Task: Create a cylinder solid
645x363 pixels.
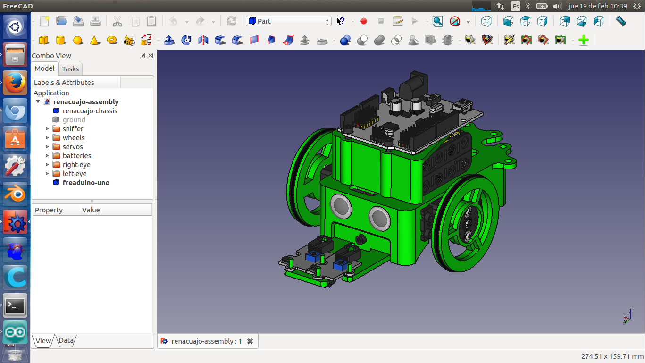Action: (60, 41)
